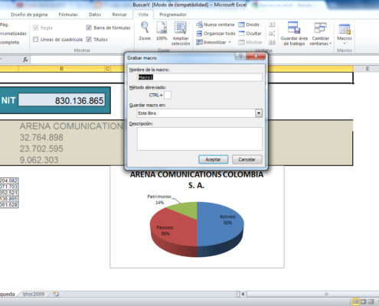Click Ampliar selección zoom icon
The width and height of the screenshot is (379, 306).
[x=181, y=34]
